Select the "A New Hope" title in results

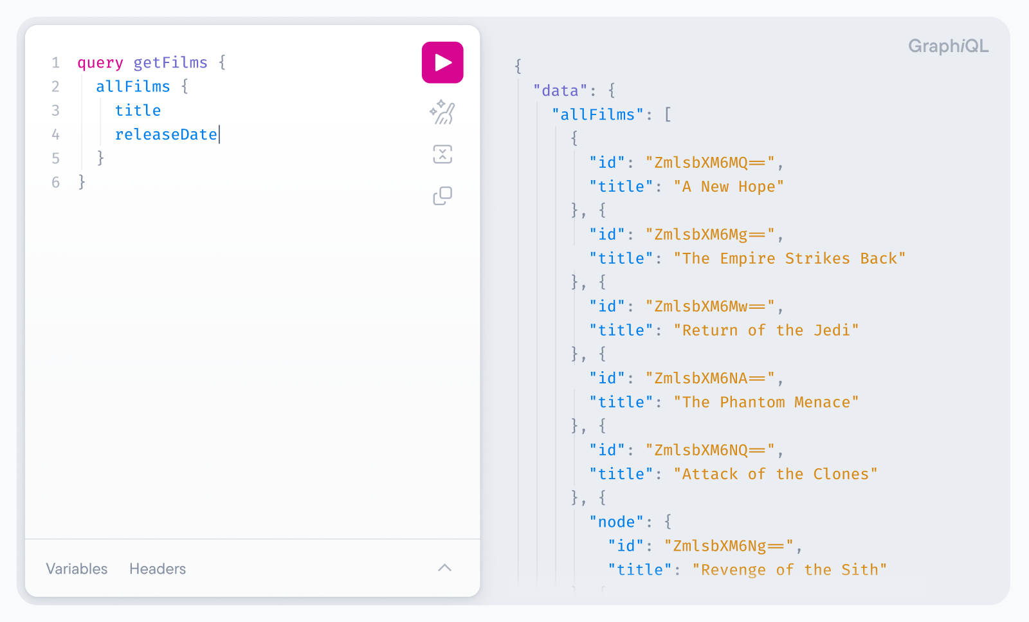click(x=729, y=187)
